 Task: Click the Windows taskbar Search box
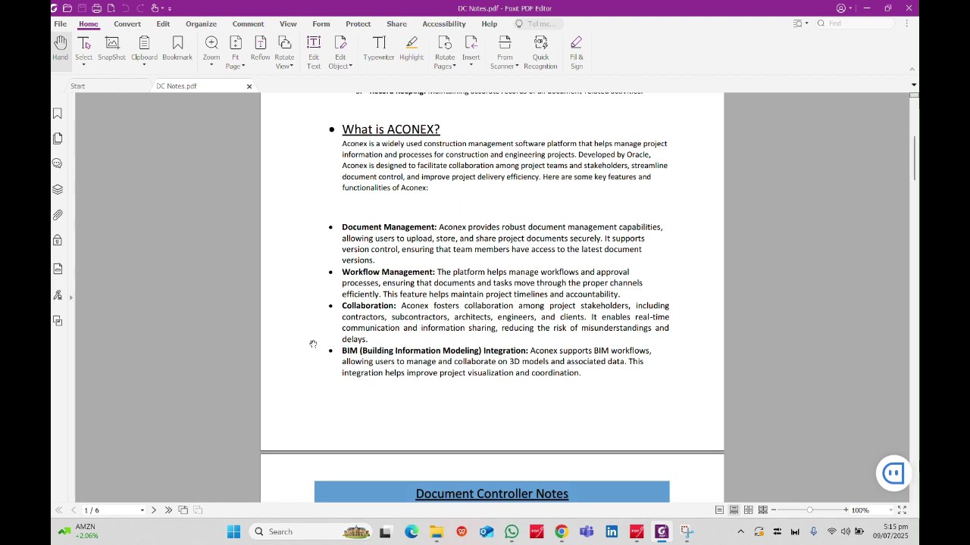click(x=311, y=531)
